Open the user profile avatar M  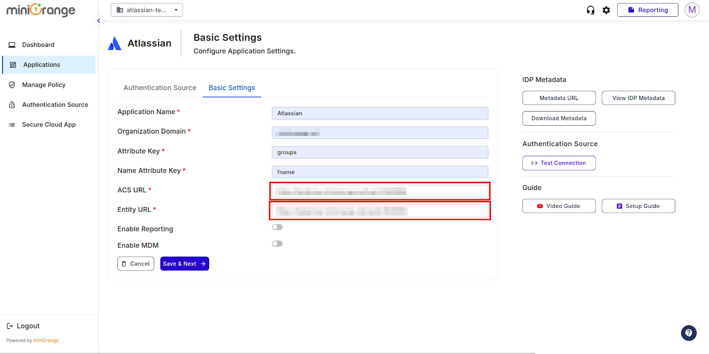692,10
